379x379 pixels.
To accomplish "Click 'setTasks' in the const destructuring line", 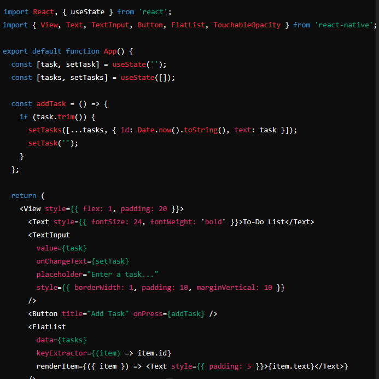I will 87,77.
